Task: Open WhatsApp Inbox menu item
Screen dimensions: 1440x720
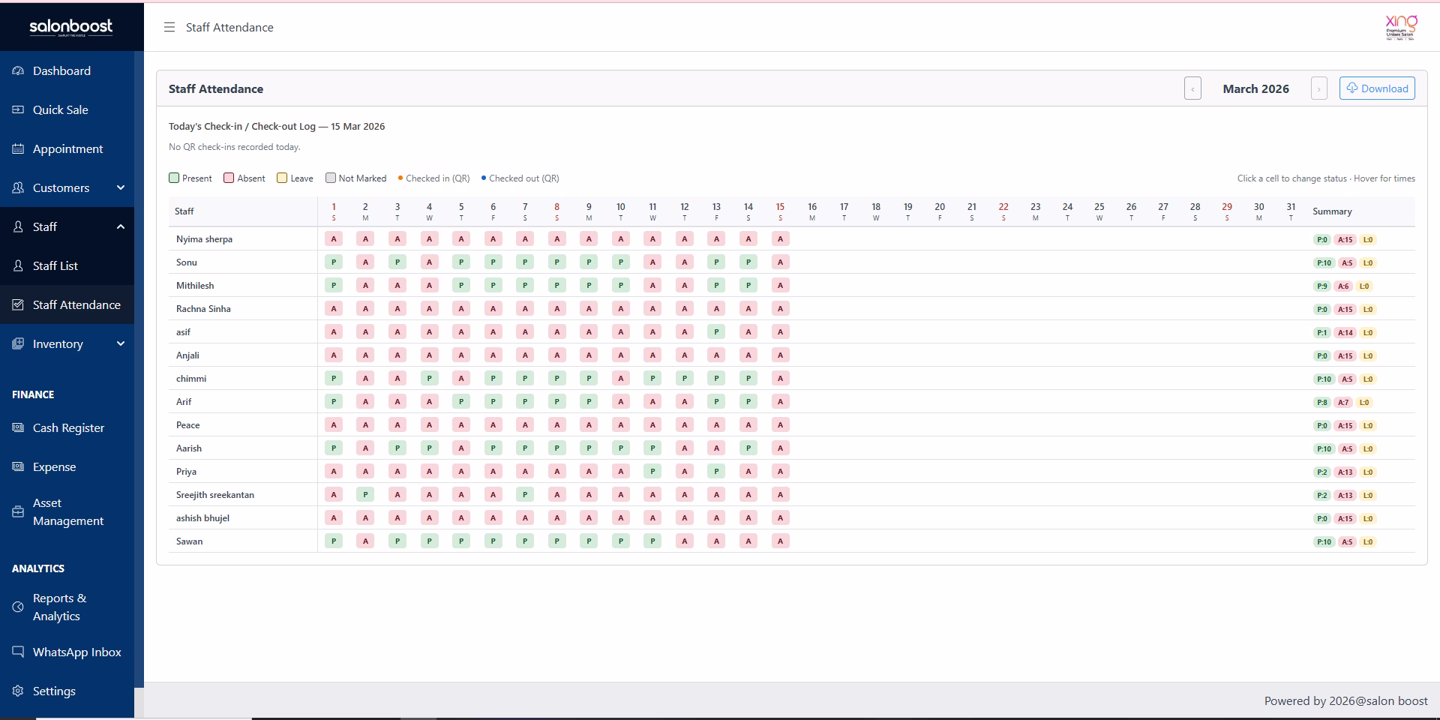Action: click(x=67, y=652)
